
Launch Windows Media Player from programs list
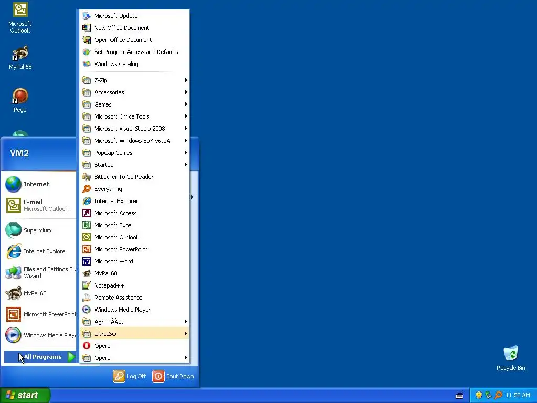(134, 310)
